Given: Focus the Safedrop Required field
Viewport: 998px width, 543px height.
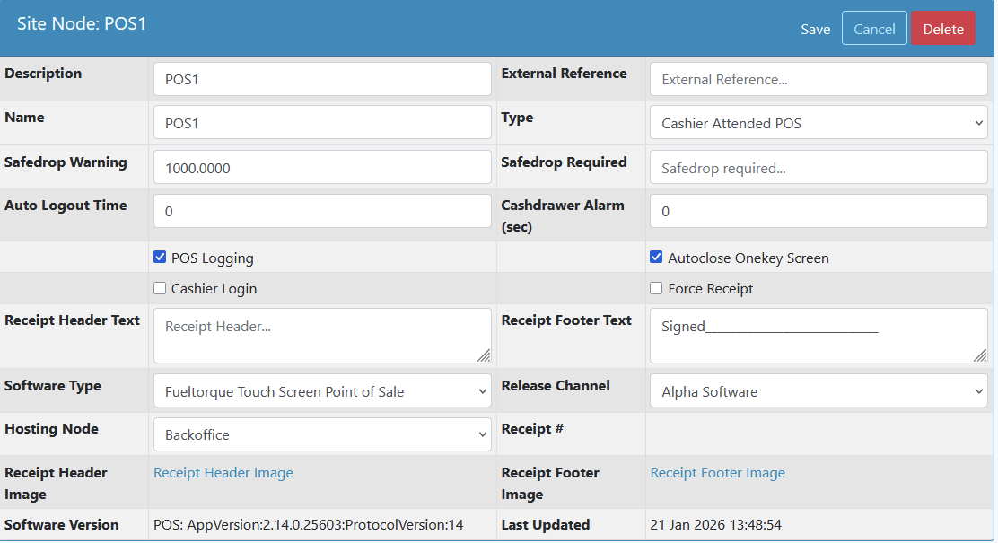Looking at the screenshot, I should 819,168.
